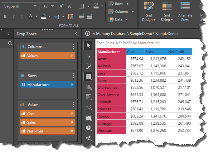
Task: Toggle bold formatting
Action: [5, 17]
